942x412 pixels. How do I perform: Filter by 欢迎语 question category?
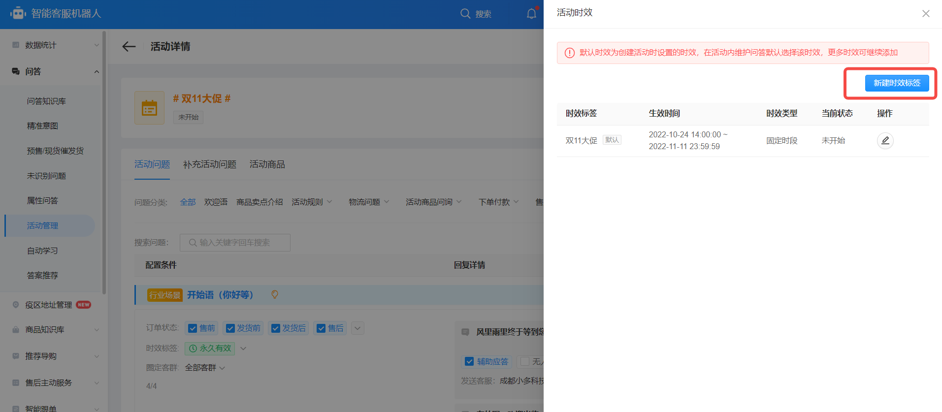[216, 202]
